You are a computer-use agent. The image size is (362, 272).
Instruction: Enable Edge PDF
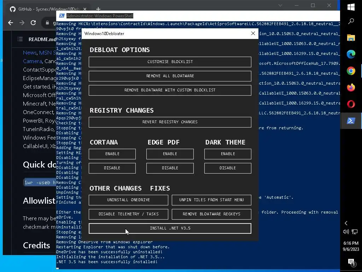(x=170, y=154)
